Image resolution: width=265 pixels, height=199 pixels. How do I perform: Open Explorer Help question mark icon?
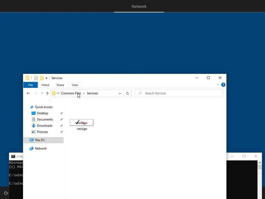[x=223, y=85]
